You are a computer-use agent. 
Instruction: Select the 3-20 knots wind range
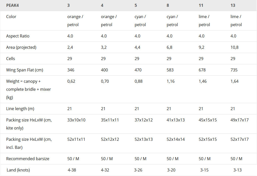171,170
